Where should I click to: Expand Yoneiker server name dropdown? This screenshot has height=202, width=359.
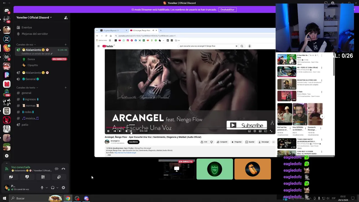[34, 17]
